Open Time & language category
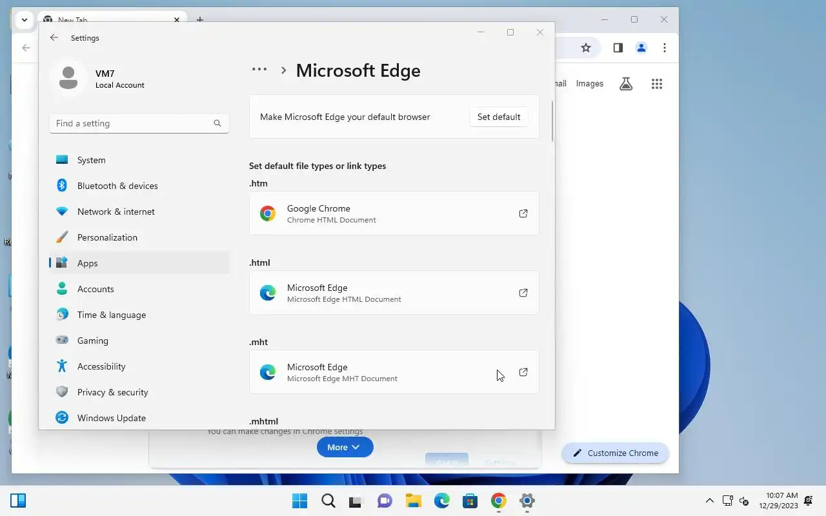 pyautogui.click(x=139, y=315)
